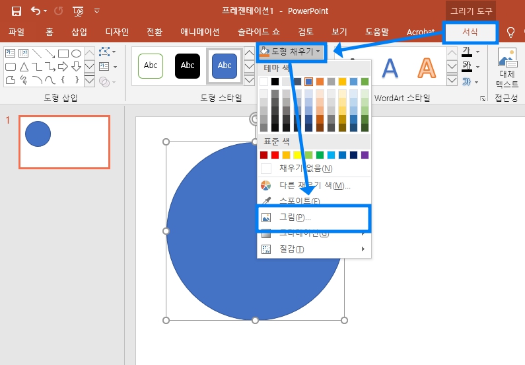Screen dimensions: 525x365
Task: Select the rounded rectangle shape
Action: [11, 66]
